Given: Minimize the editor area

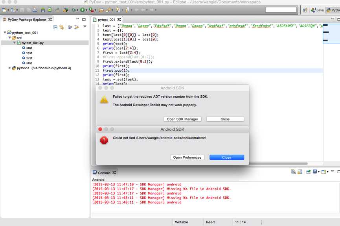Looking at the screenshot, I should tap(333, 19).
